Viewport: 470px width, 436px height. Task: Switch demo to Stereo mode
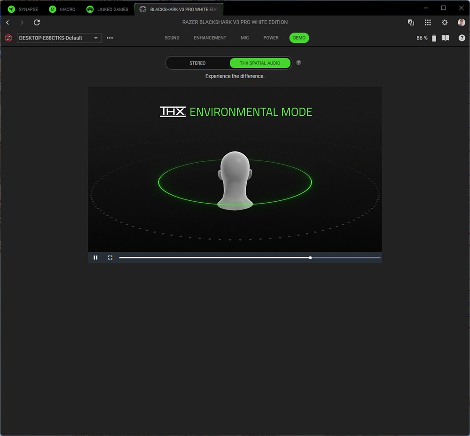[197, 63]
